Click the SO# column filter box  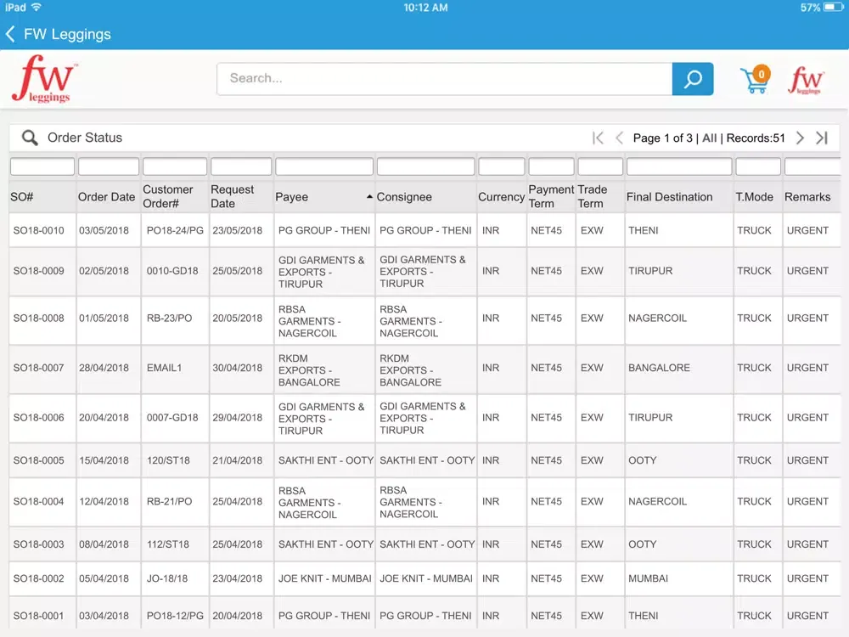tap(42, 166)
